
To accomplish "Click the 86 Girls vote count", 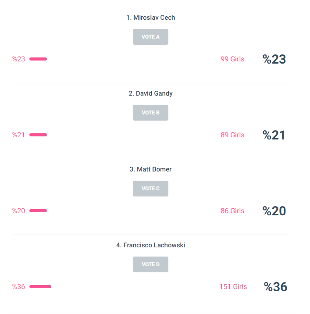I will 232,211.
